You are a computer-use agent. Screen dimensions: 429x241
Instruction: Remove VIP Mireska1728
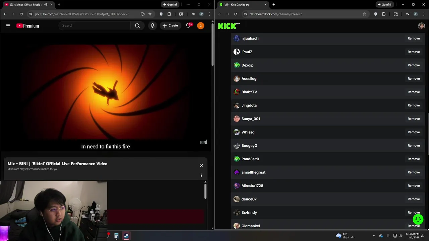(414, 186)
